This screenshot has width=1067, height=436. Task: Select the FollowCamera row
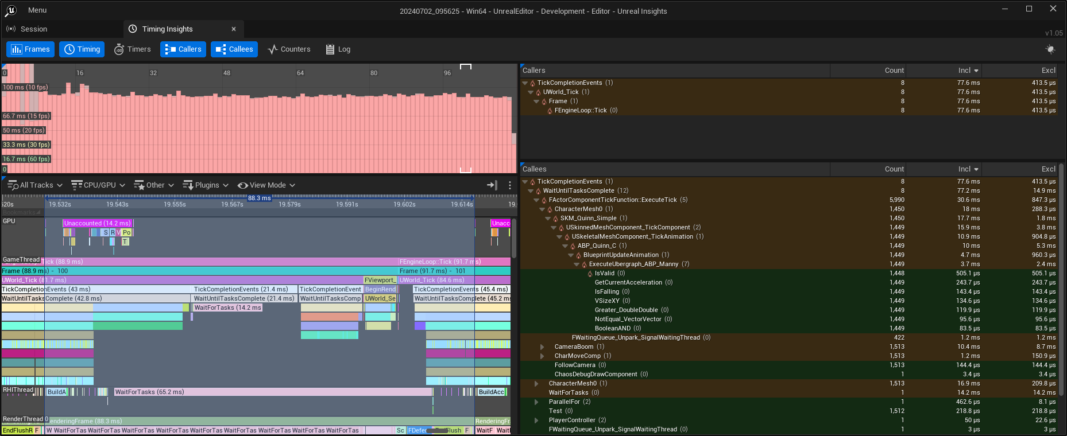click(x=789, y=365)
